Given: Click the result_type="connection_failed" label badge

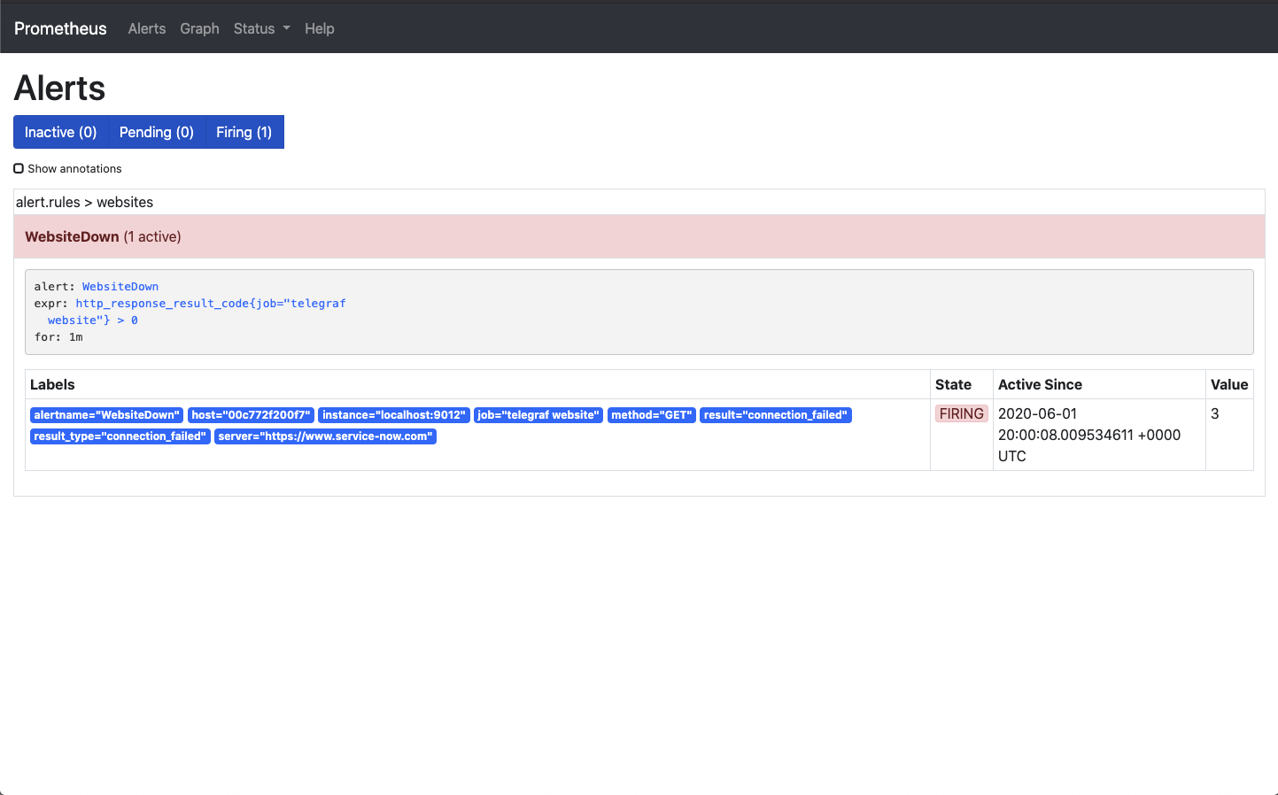Looking at the screenshot, I should click(120, 436).
